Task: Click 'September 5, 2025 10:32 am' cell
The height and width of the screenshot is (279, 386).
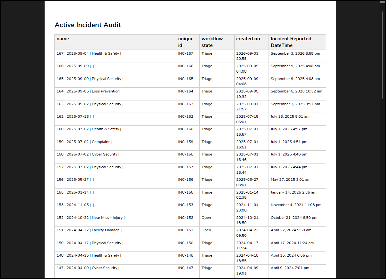Action: 297,94
